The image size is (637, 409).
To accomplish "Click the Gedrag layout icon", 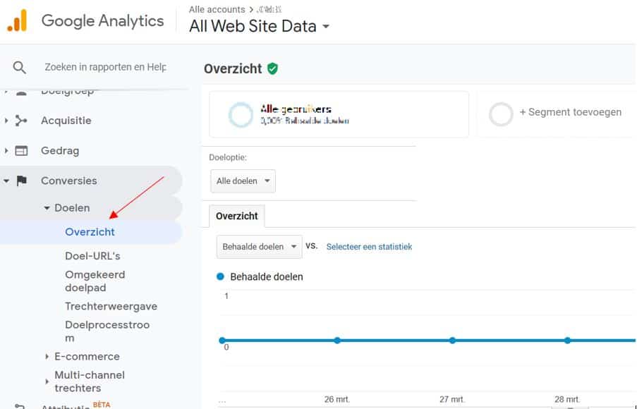I will (21, 151).
